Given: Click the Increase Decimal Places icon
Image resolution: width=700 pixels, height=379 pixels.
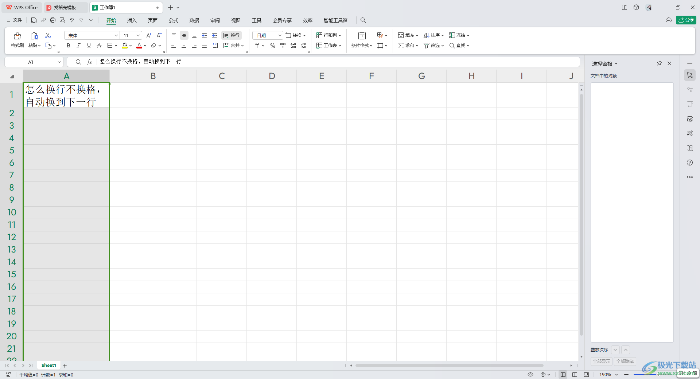Looking at the screenshot, I should (293, 46).
